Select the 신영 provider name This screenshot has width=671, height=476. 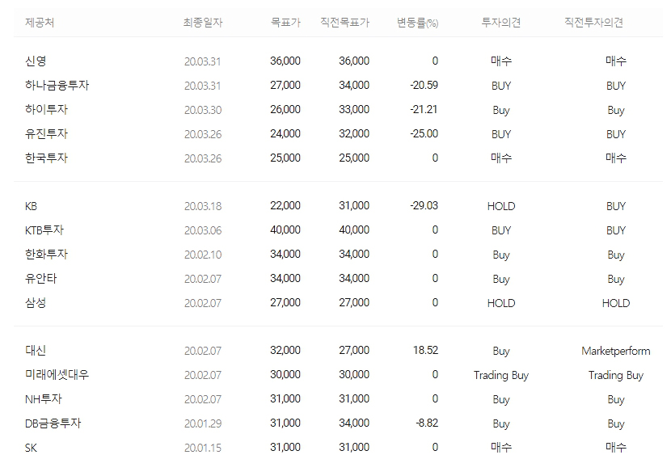pyautogui.click(x=36, y=61)
